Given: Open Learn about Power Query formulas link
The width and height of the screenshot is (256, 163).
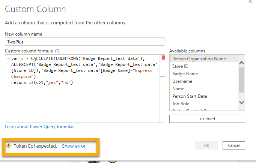Looking at the screenshot, I should (x=39, y=127).
